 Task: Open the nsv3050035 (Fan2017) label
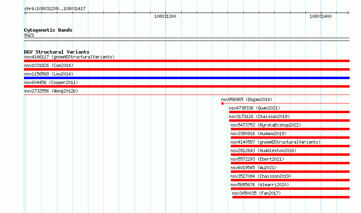click(256, 193)
